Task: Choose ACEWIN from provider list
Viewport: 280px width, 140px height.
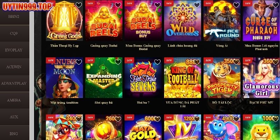Action: point(14,67)
